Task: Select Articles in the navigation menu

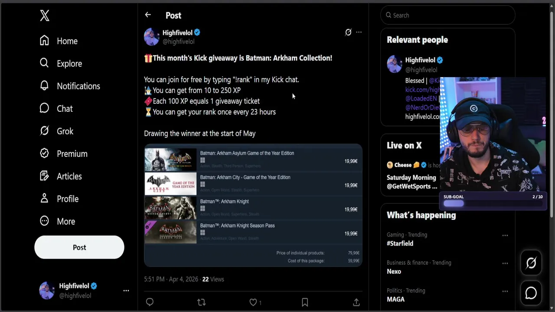Action: click(69, 176)
